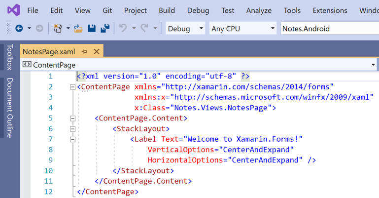Expand the ContentPage navigation dropdown
This screenshot has width=379, height=198.
click(373, 65)
